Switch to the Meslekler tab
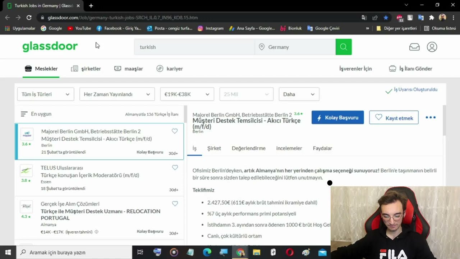The image size is (460, 259). (x=41, y=69)
